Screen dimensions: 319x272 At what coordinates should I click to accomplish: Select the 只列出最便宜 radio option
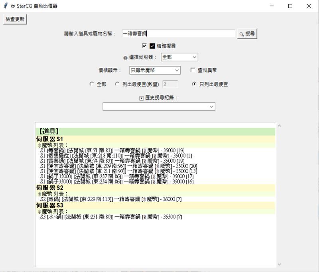click(x=194, y=84)
